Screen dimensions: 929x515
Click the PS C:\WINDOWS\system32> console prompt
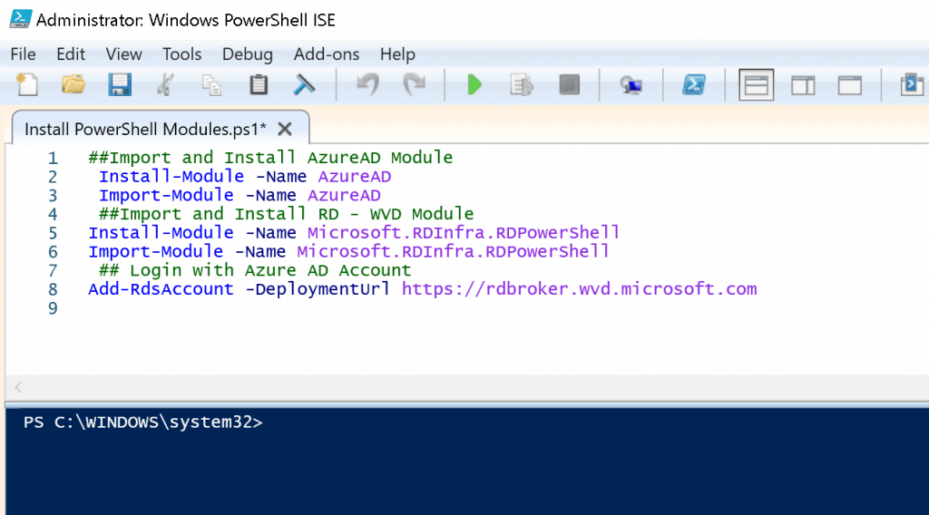click(142, 422)
